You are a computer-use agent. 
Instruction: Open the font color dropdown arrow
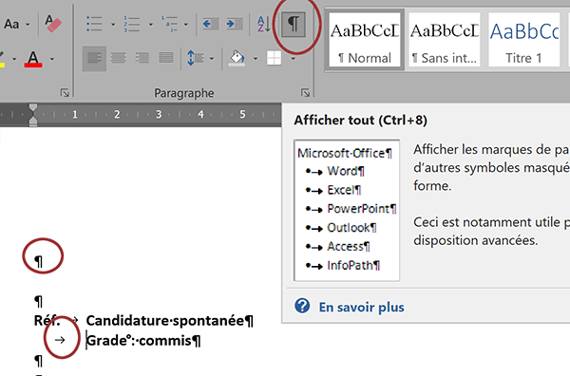(x=52, y=59)
